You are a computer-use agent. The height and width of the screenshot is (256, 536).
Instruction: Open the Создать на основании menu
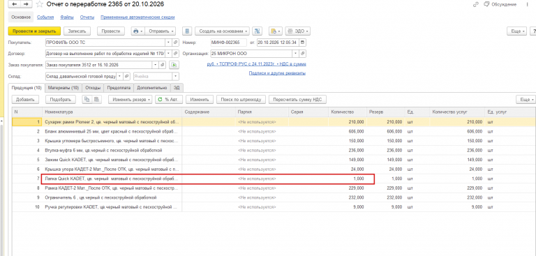point(222,31)
